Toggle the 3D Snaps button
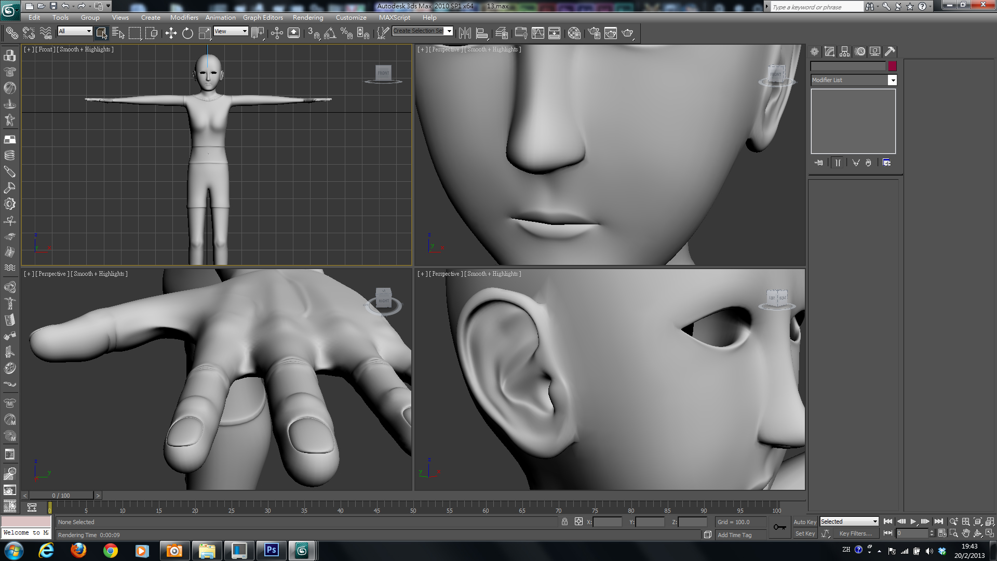The height and width of the screenshot is (561, 997). (x=313, y=33)
